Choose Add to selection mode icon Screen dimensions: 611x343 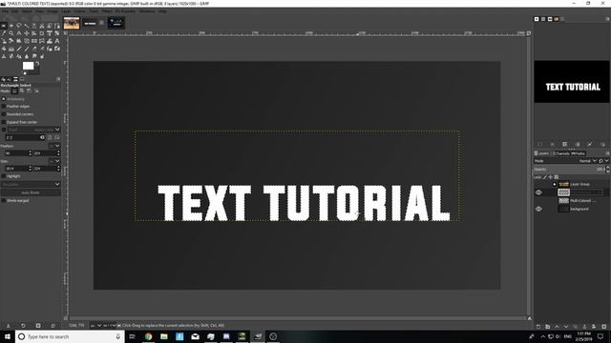[x=21, y=91]
